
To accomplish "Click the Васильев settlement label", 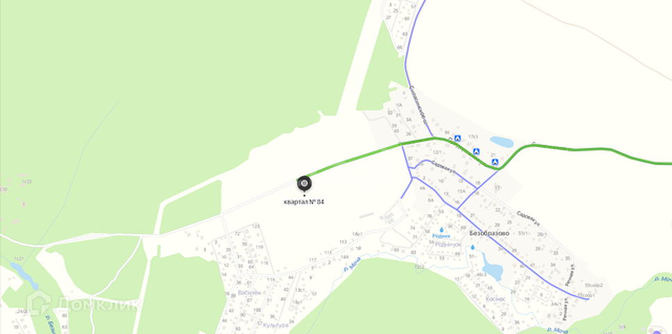I will [x=249, y=293].
